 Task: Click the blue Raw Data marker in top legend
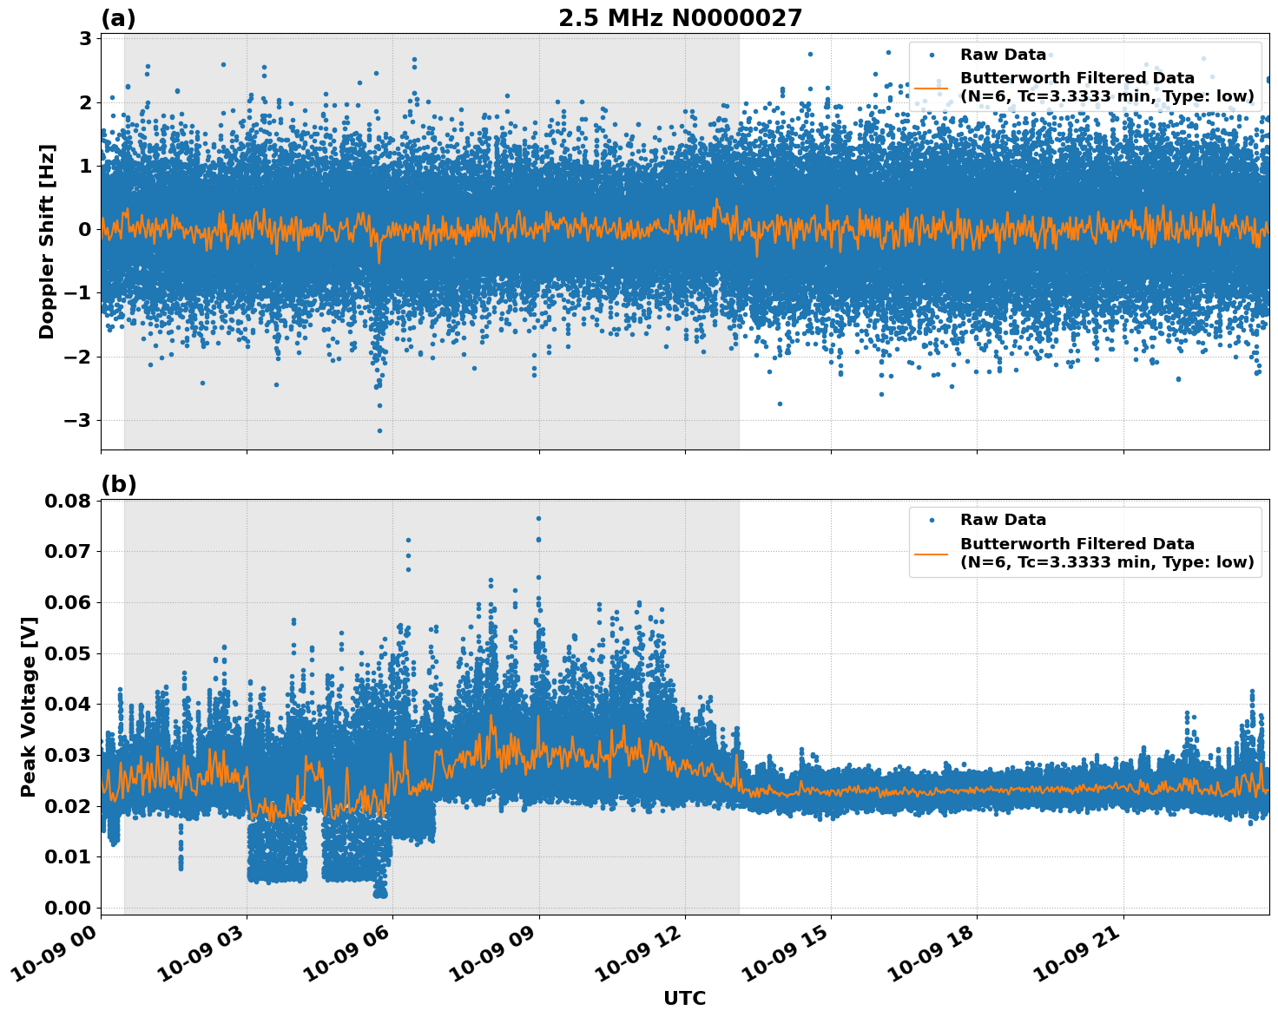coord(932,55)
